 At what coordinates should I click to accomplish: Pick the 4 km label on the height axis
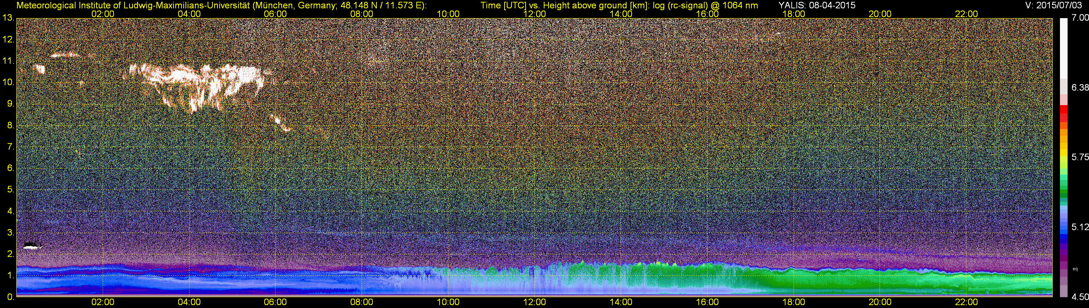pos(10,211)
